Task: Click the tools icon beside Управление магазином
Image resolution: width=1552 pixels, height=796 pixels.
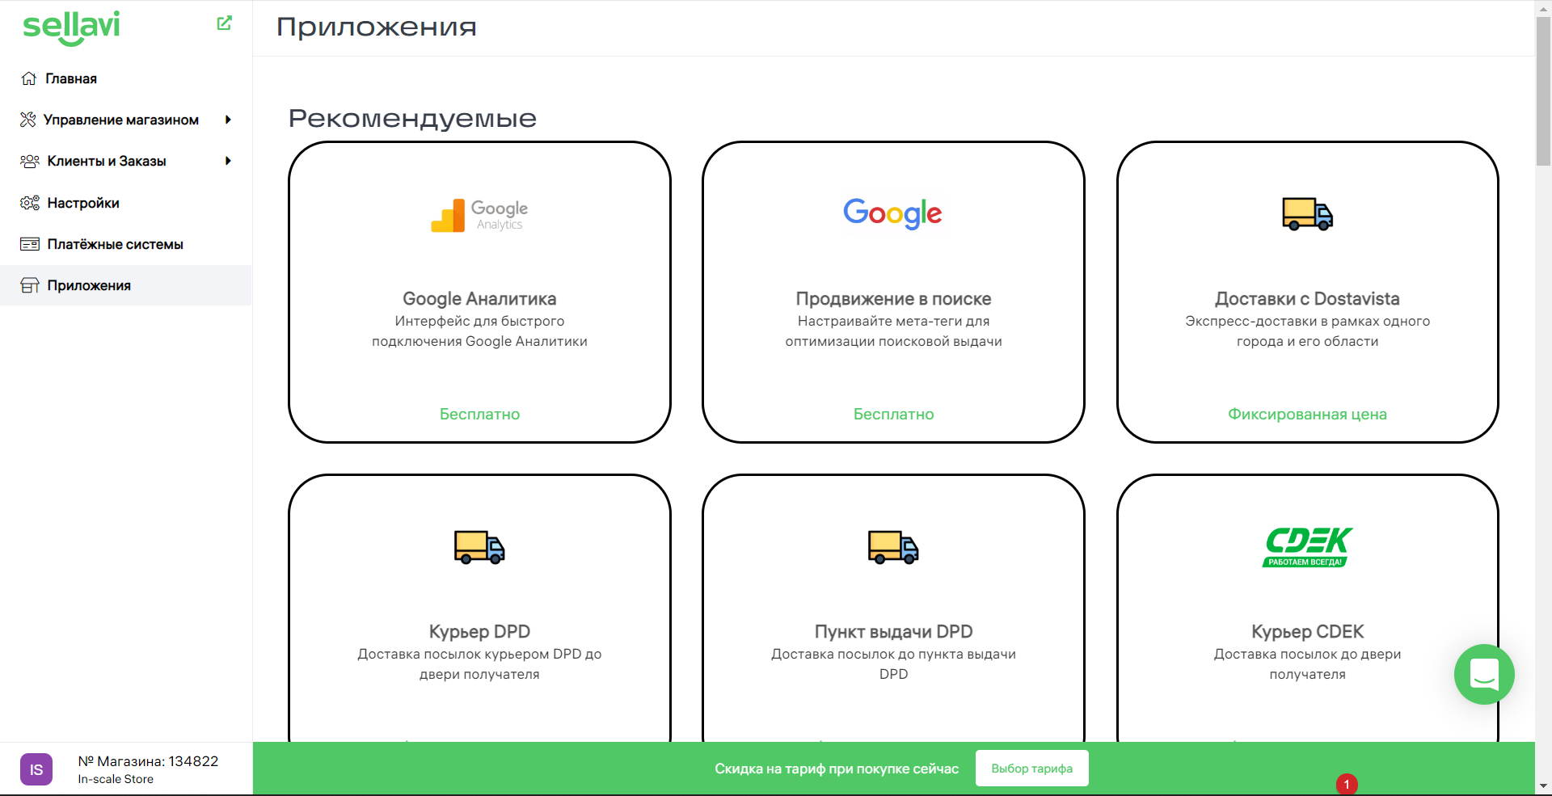Action: 28,120
